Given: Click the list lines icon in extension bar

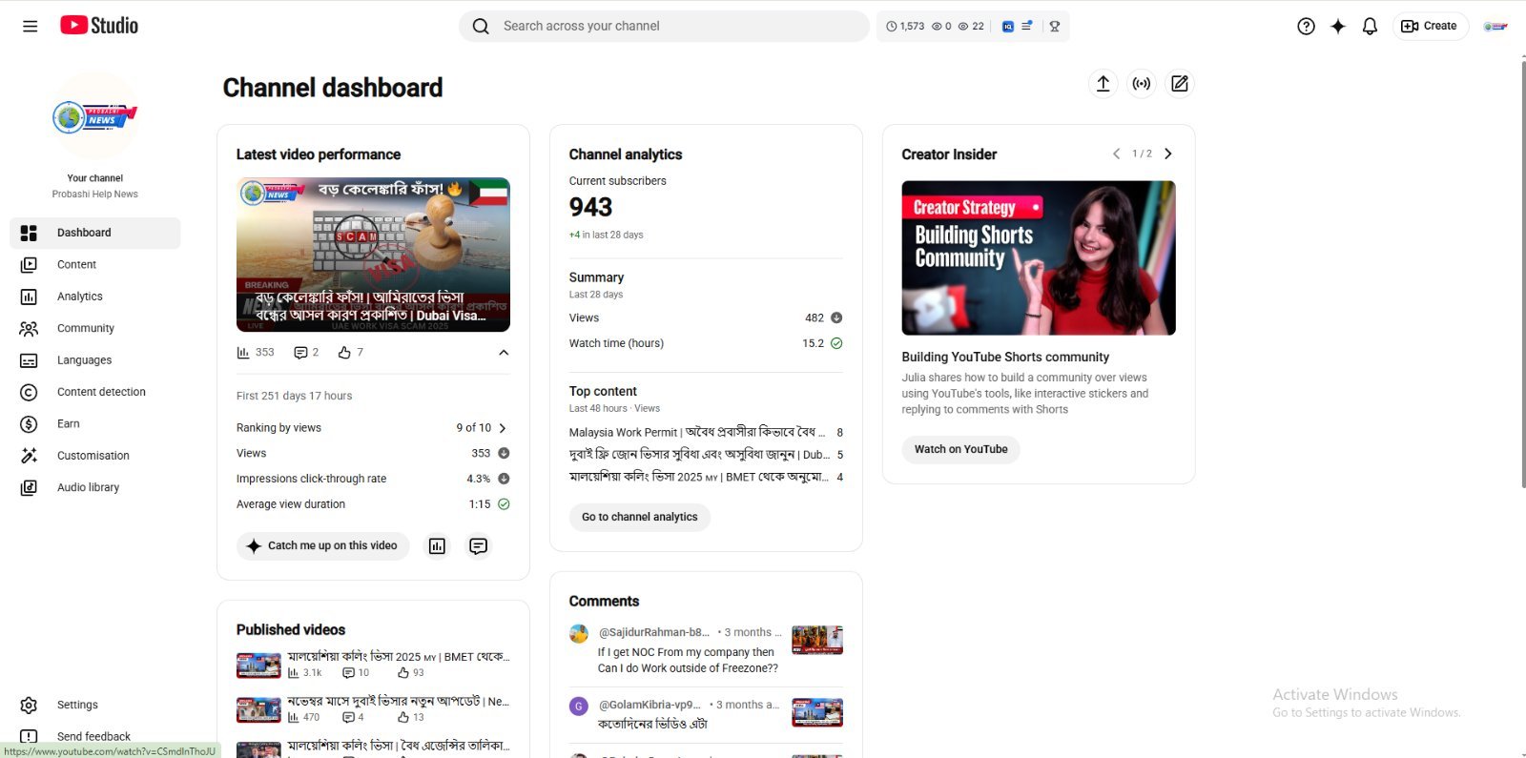Looking at the screenshot, I should click(x=1027, y=27).
